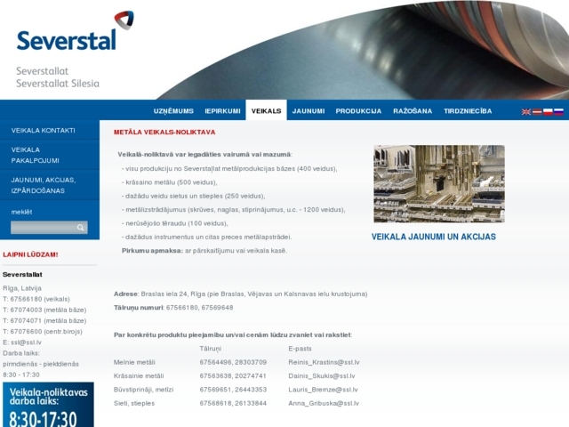Select the Latvian flag language icon

[537, 111]
